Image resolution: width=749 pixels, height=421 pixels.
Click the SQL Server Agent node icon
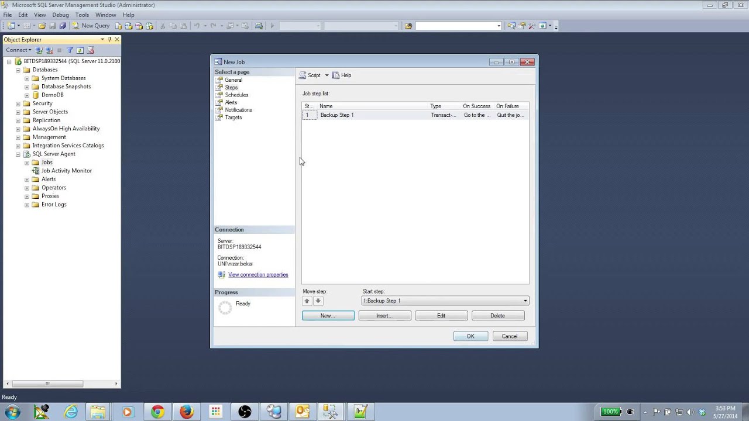pos(27,154)
